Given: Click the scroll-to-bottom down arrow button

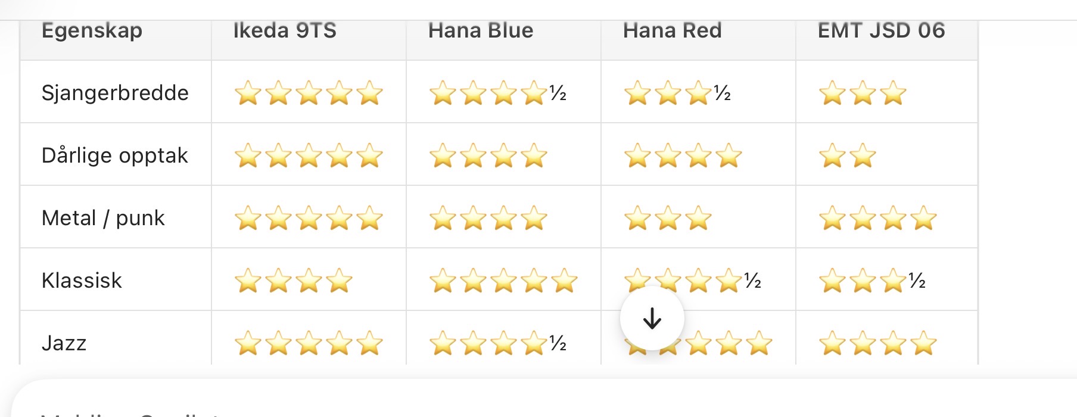Looking at the screenshot, I should pyautogui.click(x=652, y=319).
